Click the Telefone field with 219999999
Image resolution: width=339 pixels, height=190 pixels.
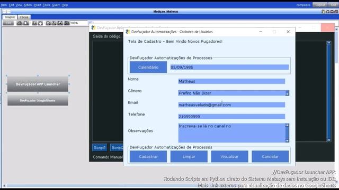click(x=231, y=117)
